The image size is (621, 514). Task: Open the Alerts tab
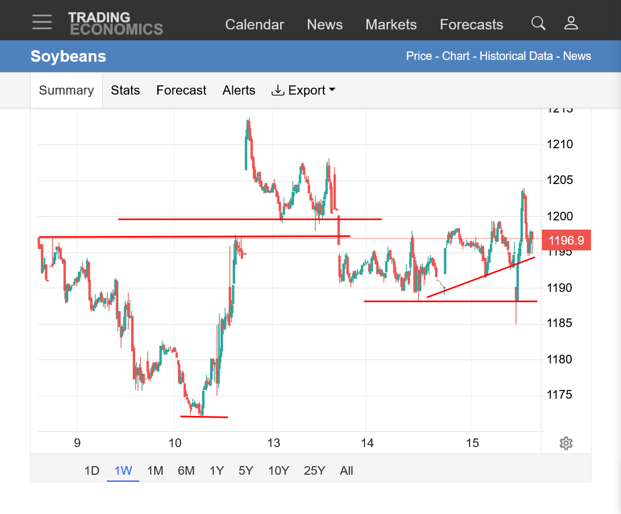239,90
